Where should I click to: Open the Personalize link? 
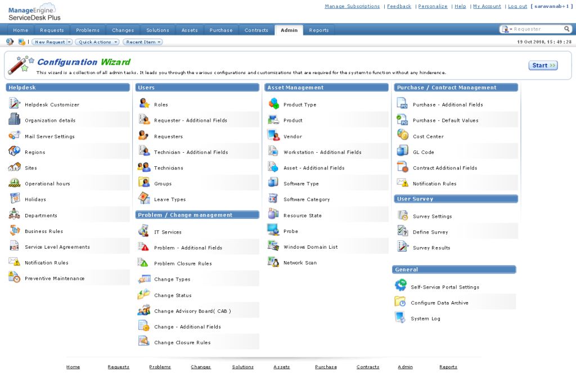[433, 6]
